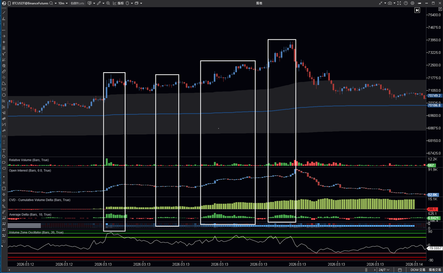Click the 2026.03.14 date label
Viewport: 443px width, 273px height.
coord(413,264)
